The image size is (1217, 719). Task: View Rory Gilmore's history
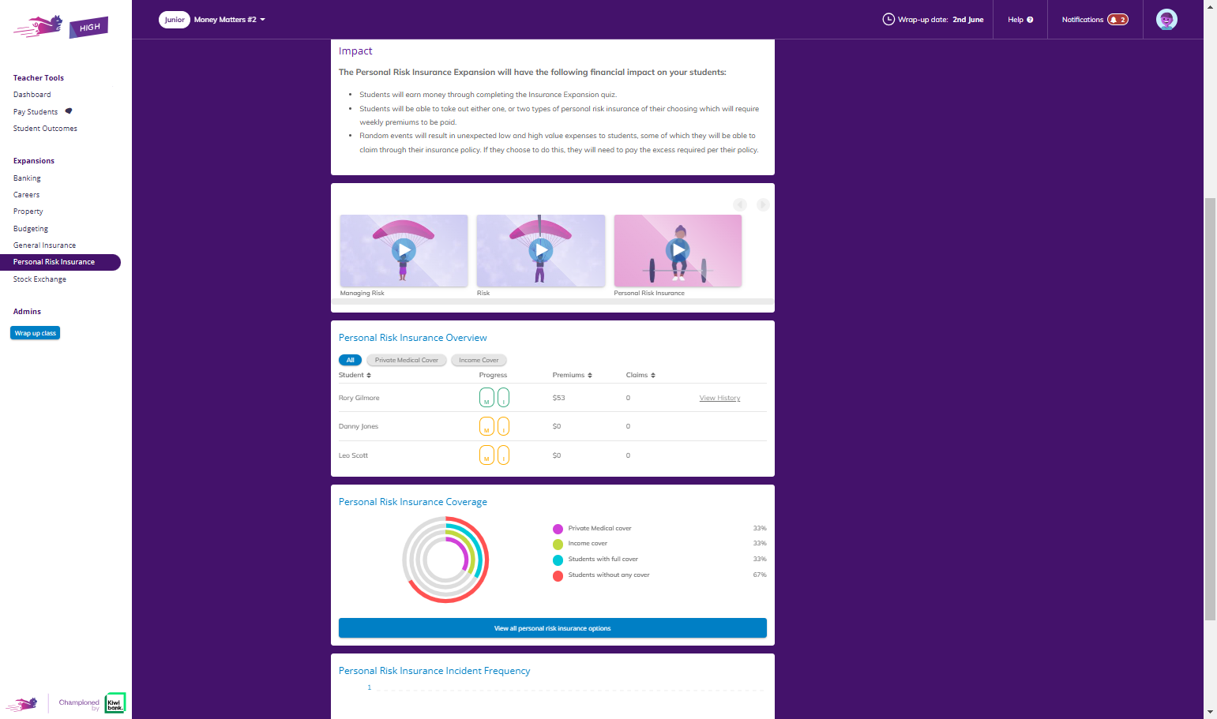click(719, 398)
